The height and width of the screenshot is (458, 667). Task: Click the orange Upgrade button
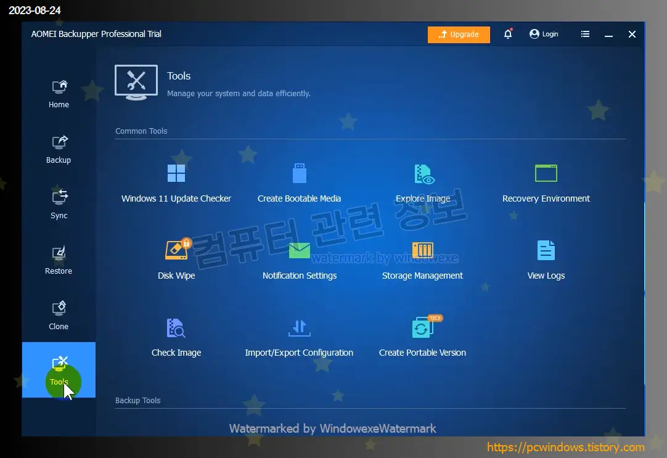pos(459,35)
